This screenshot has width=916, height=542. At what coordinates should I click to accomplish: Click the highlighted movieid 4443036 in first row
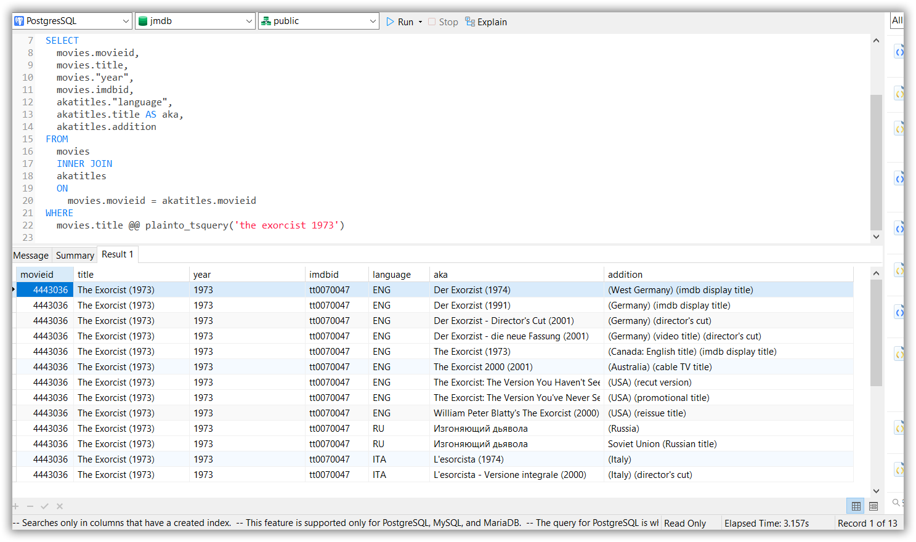(45, 290)
